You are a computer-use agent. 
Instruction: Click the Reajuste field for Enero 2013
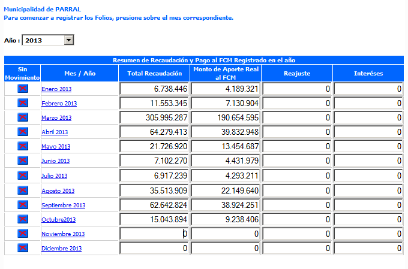[x=297, y=89]
